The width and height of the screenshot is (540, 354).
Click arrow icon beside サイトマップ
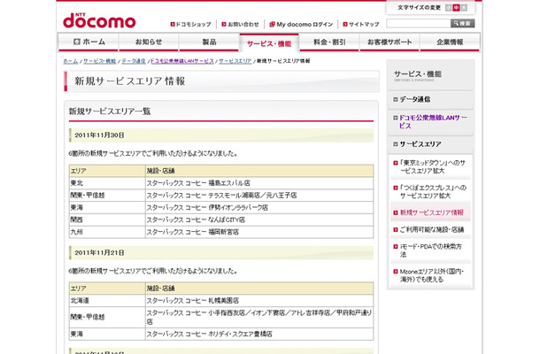(345, 25)
